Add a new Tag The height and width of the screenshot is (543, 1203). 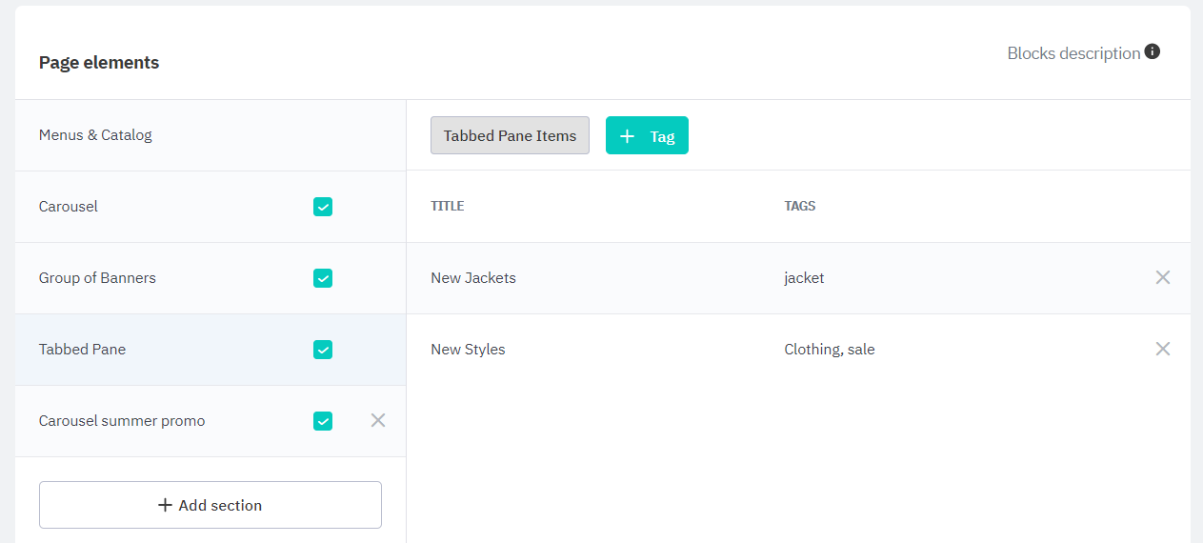coord(647,136)
